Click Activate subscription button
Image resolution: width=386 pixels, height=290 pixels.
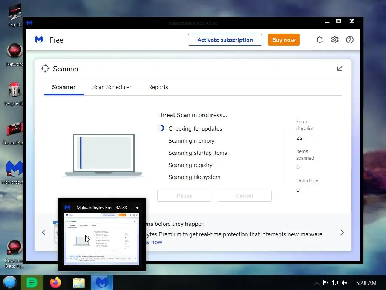pyautogui.click(x=225, y=40)
